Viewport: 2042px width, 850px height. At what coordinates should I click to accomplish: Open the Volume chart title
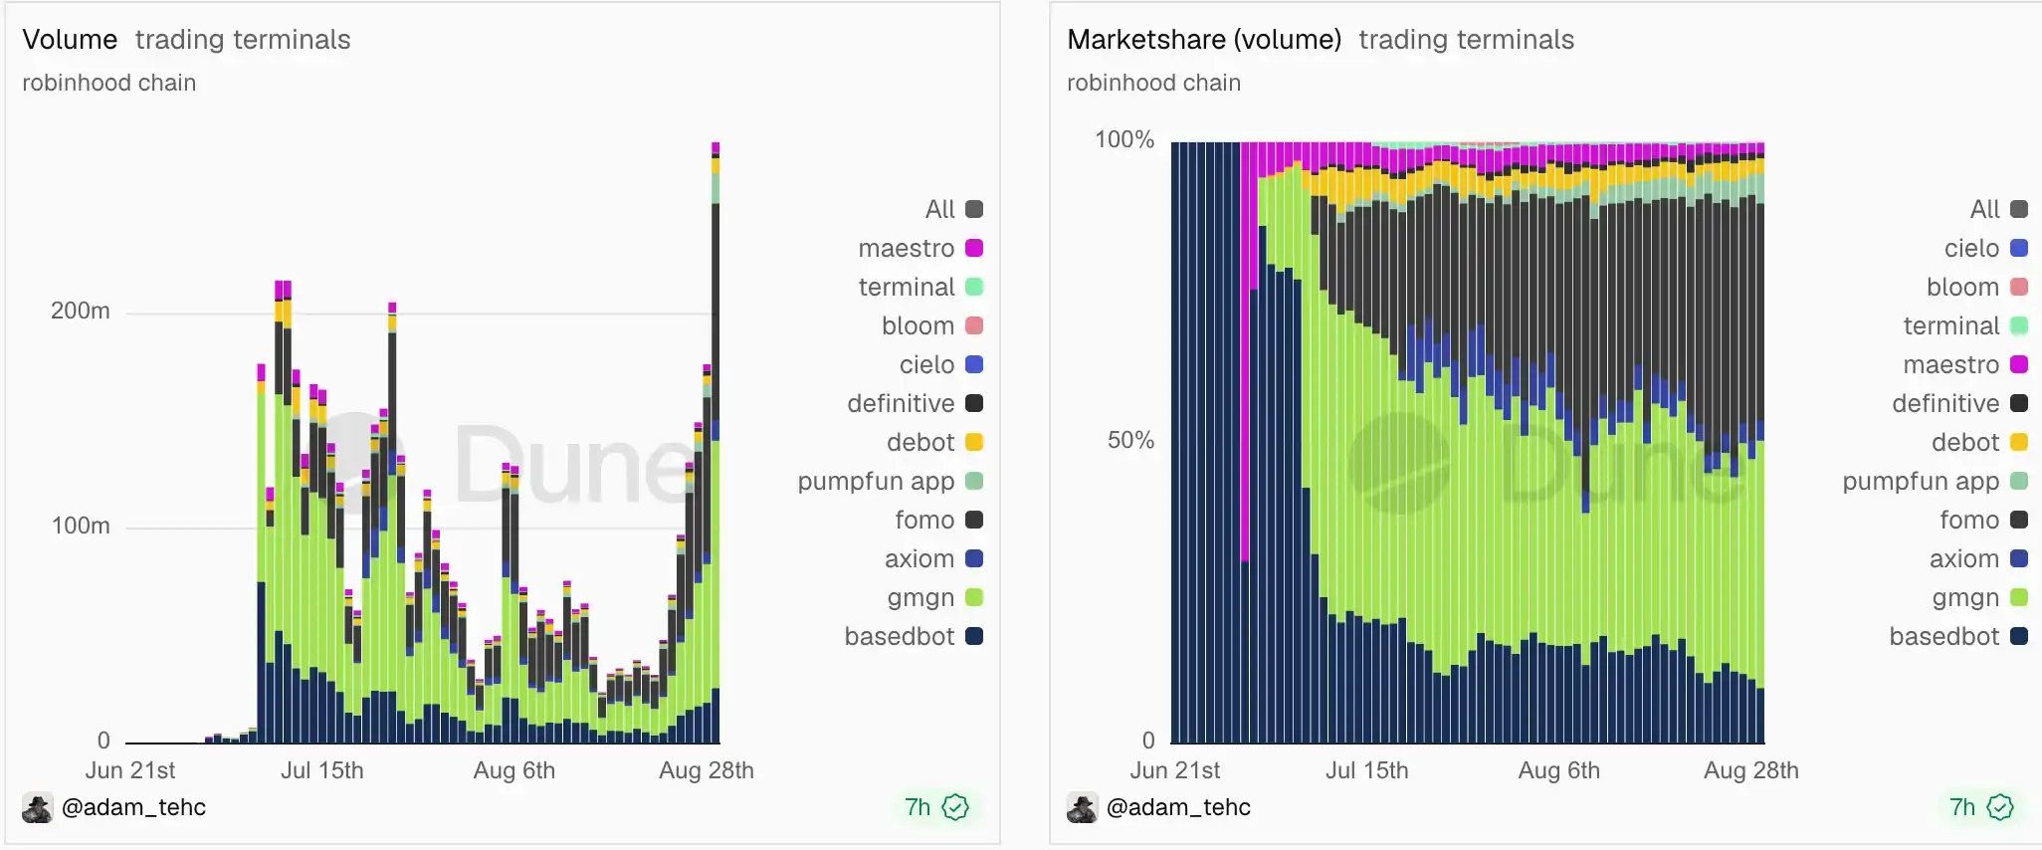(70, 40)
